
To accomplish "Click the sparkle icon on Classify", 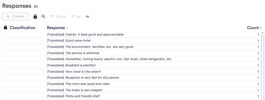I will point(8,16).
